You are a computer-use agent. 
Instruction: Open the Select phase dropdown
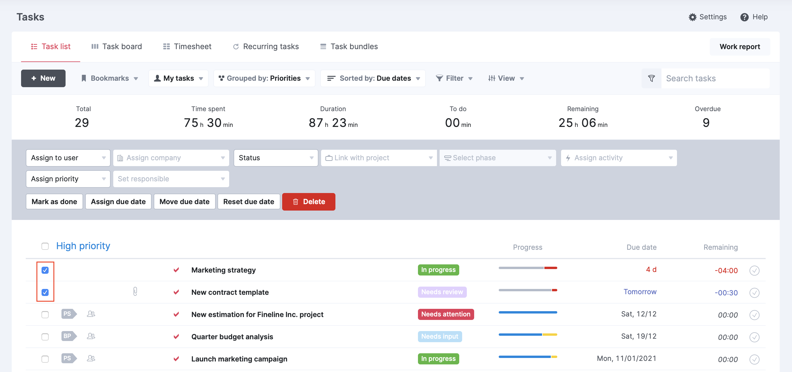pyautogui.click(x=498, y=158)
